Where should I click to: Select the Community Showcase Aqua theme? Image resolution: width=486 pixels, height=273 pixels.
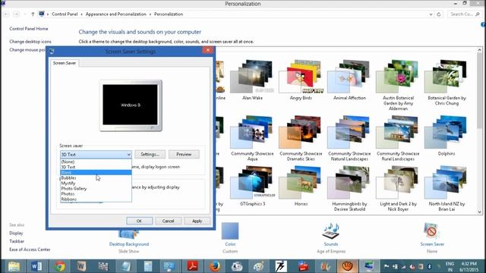(252, 138)
